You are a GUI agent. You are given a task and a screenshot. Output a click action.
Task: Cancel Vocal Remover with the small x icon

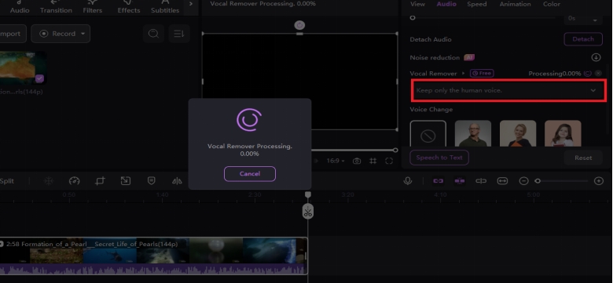click(598, 73)
